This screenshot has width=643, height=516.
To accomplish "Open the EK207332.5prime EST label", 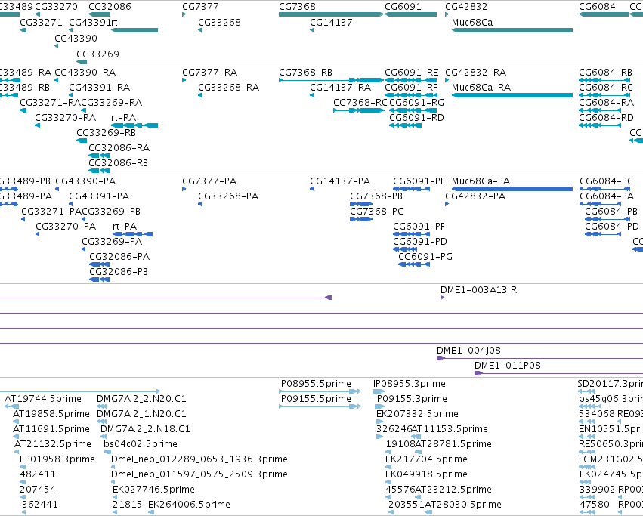I will [417, 414].
